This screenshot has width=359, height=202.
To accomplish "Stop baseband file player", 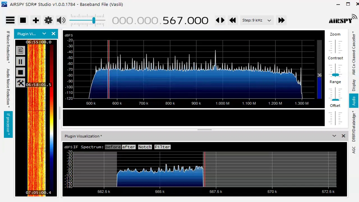I will [20, 72].
